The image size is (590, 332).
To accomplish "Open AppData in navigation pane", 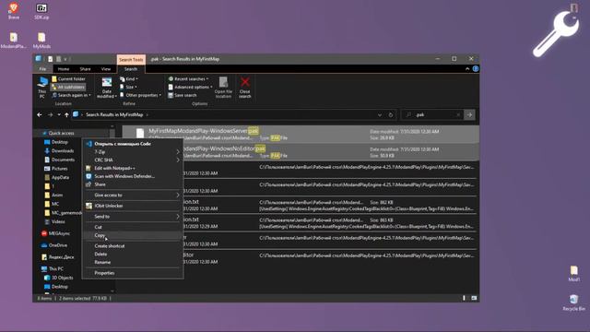I will [x=57, y=177].
